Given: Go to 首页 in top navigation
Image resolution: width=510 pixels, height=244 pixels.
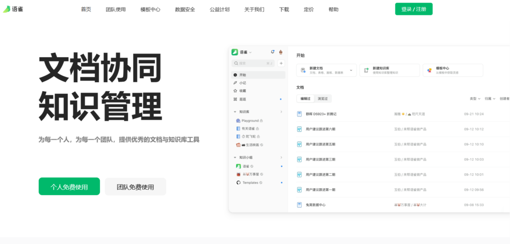Looking at the screenshot, I should pyautogui.click(x=86, y=9).
